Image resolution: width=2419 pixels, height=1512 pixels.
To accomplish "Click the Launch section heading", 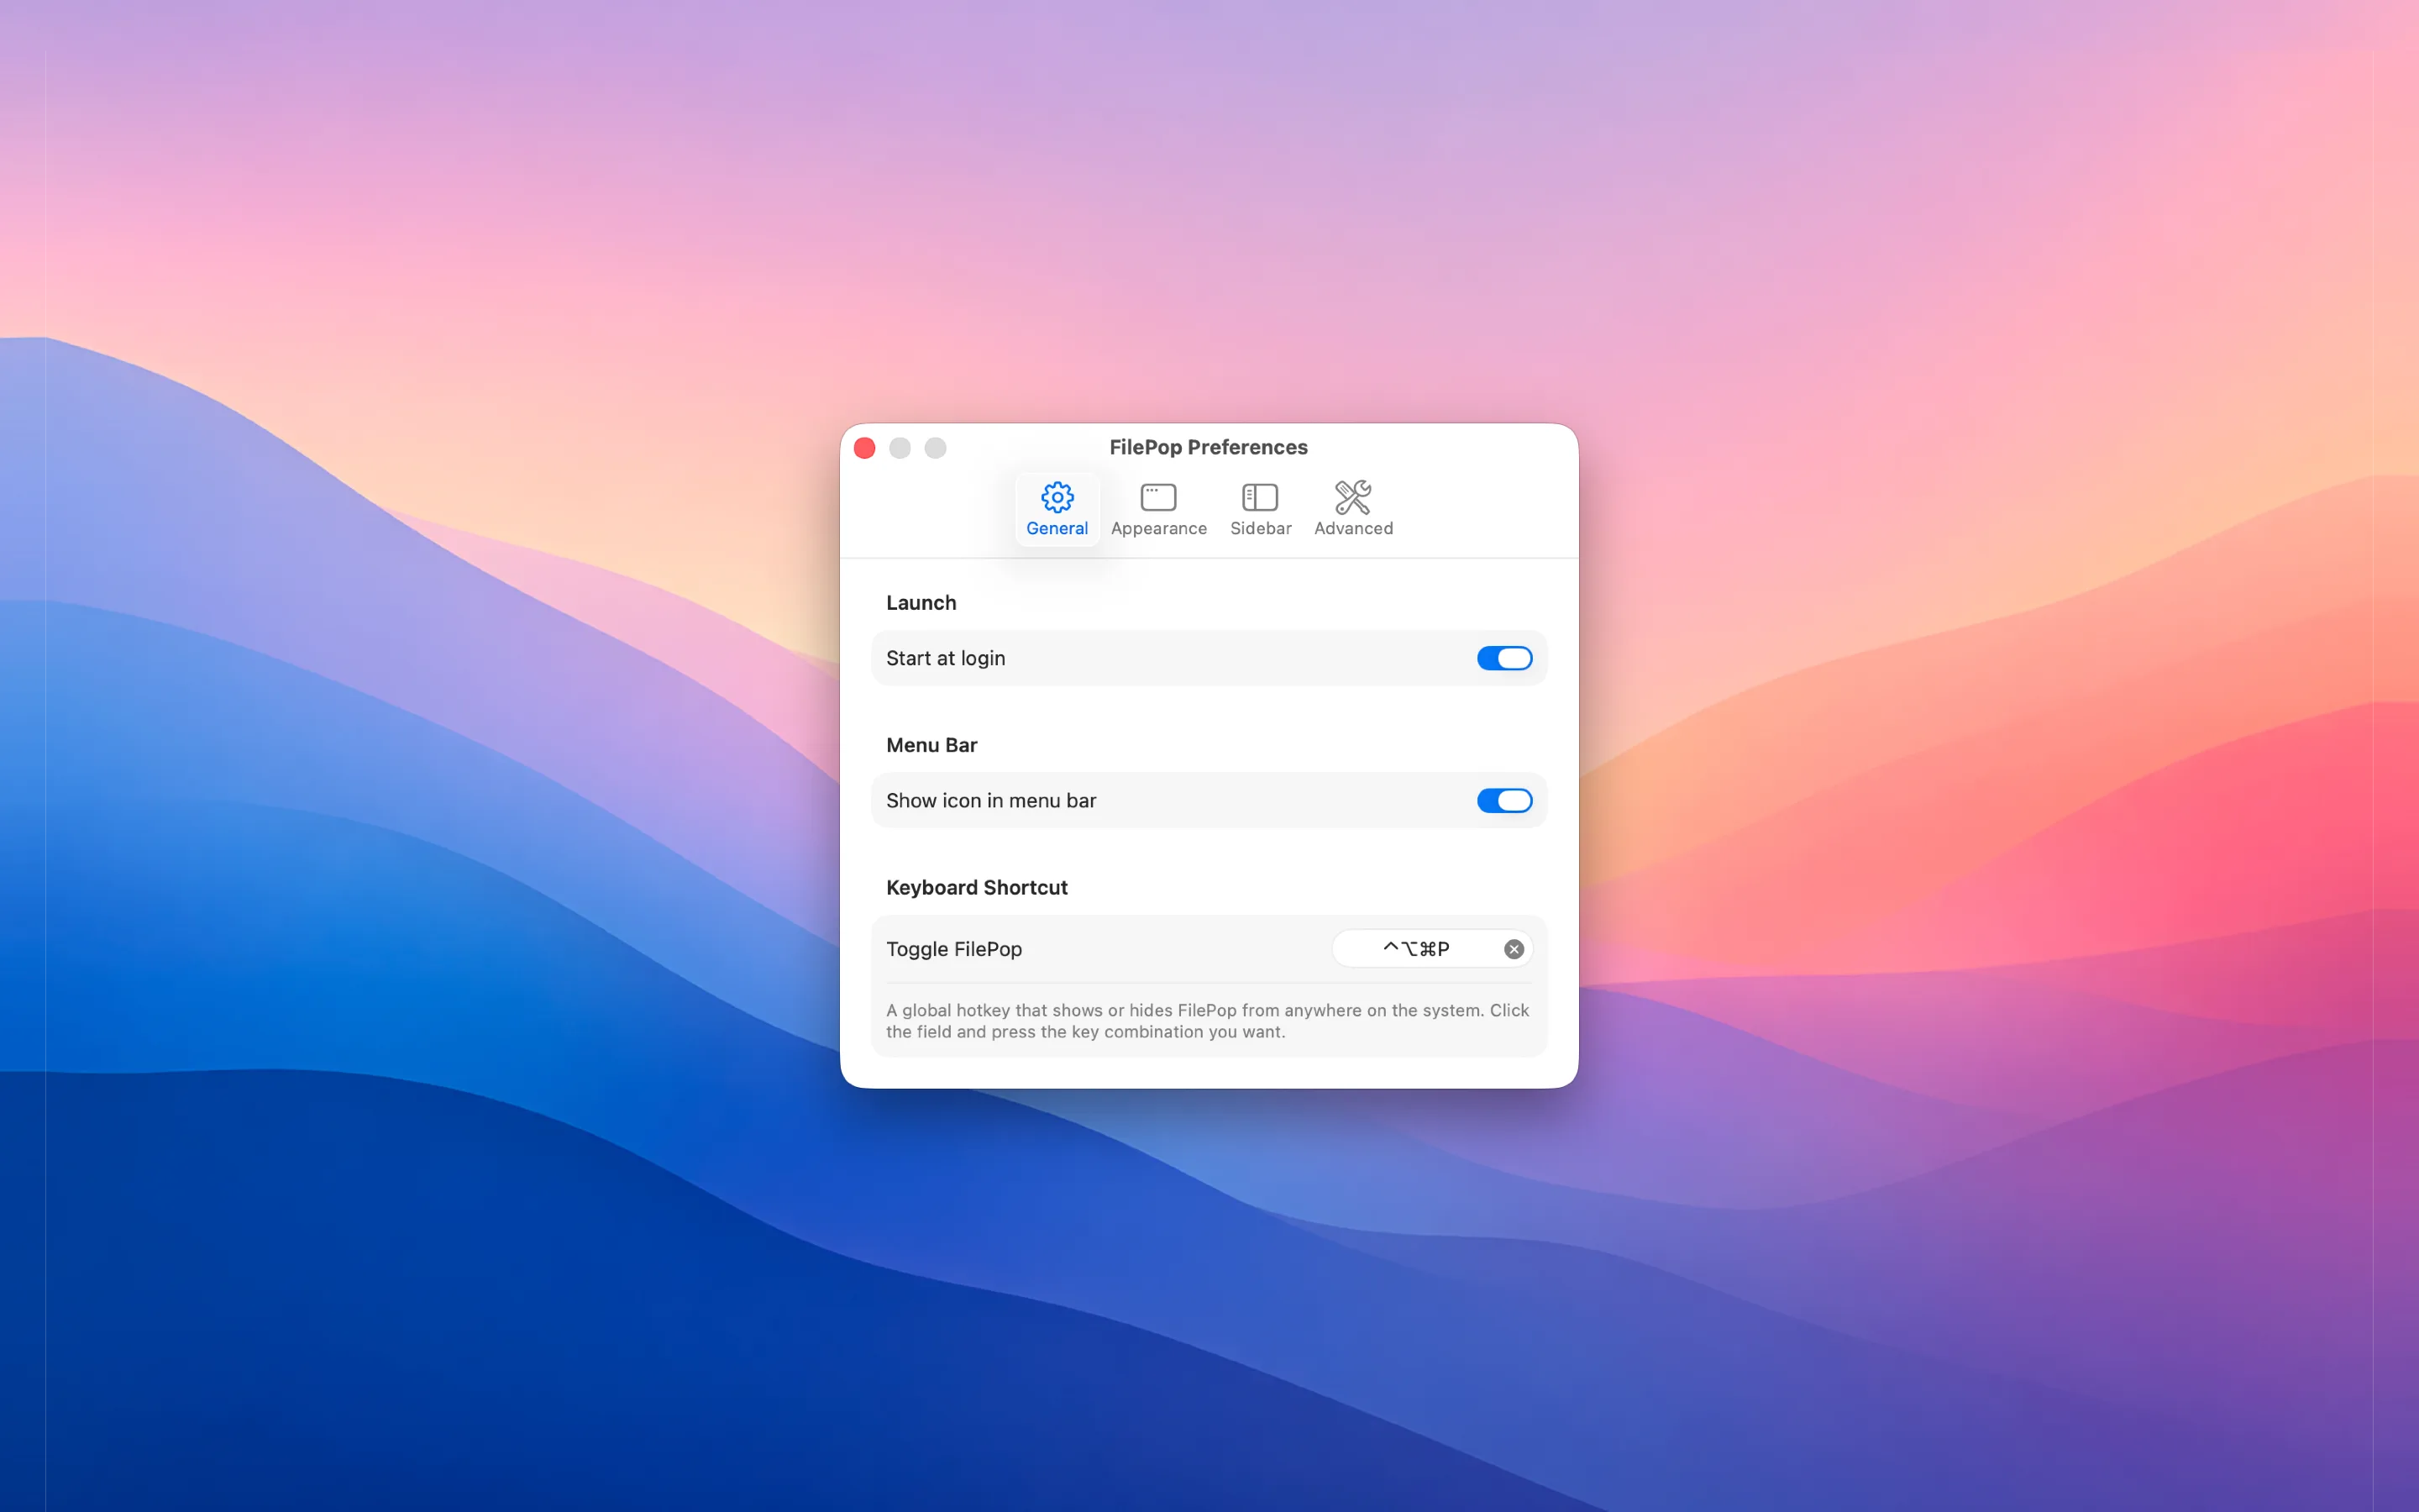I will click(x=921, y=603).
